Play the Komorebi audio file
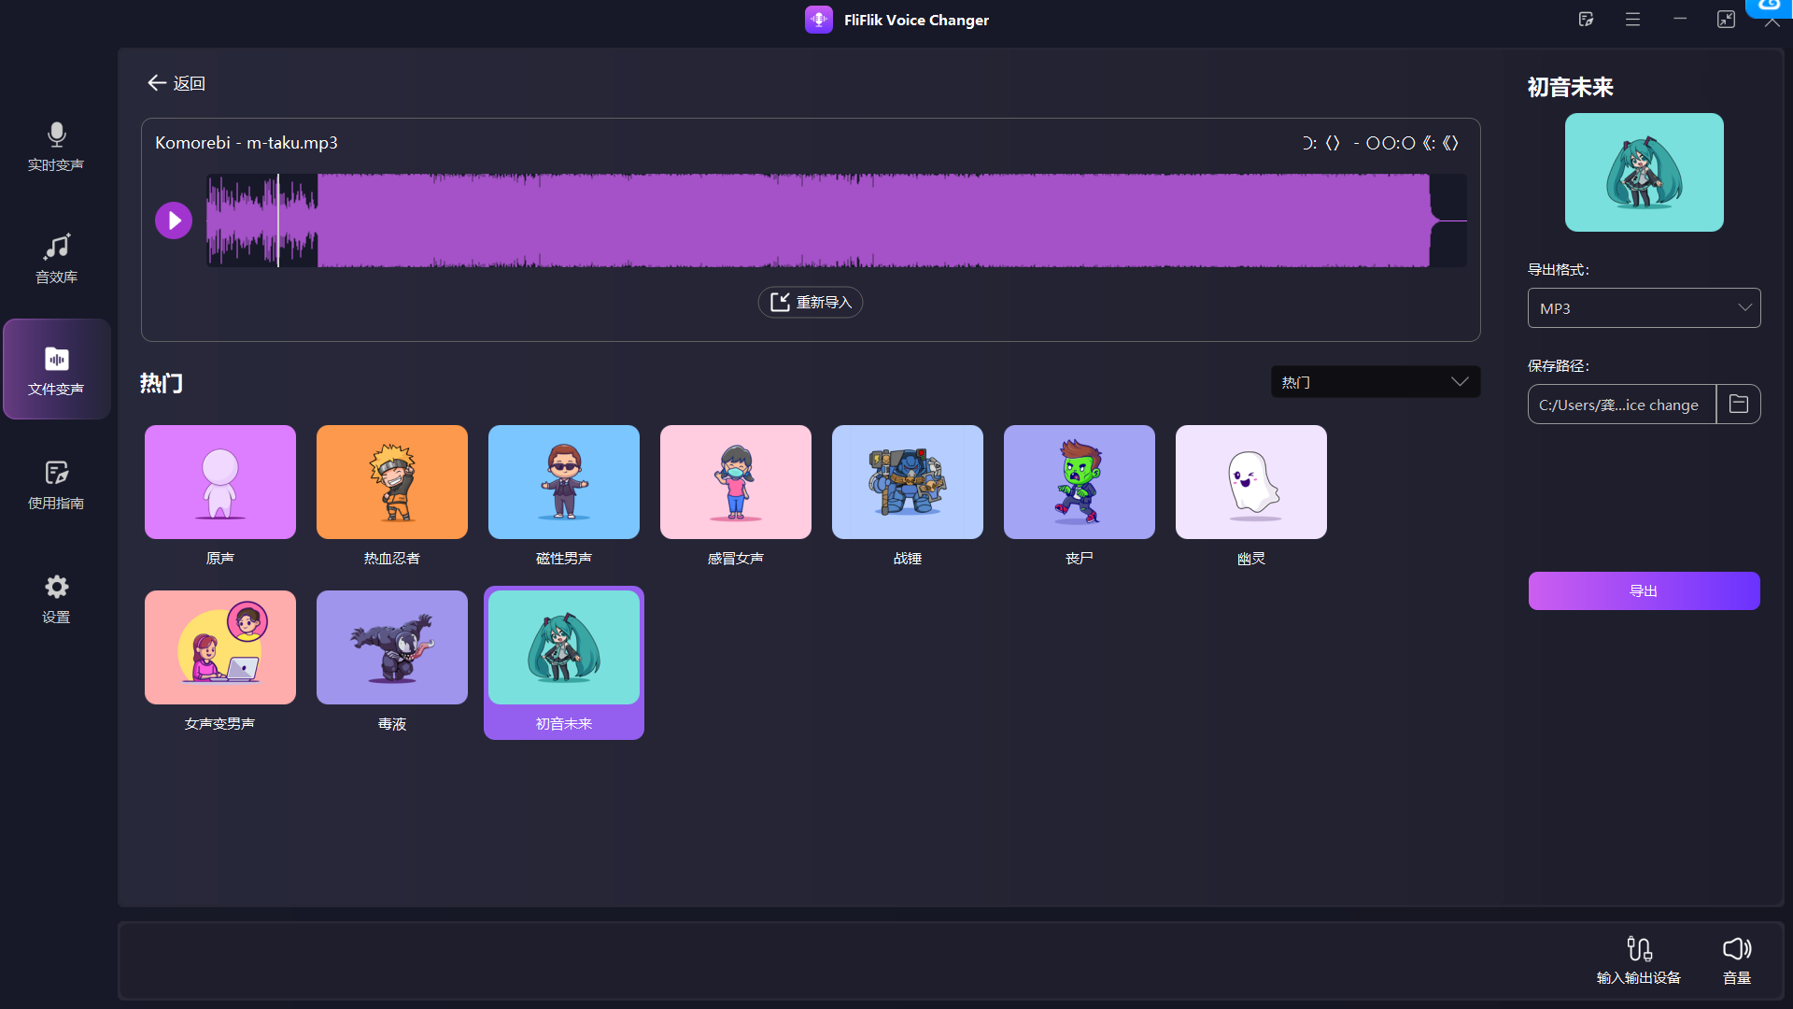 click(174, 220)
